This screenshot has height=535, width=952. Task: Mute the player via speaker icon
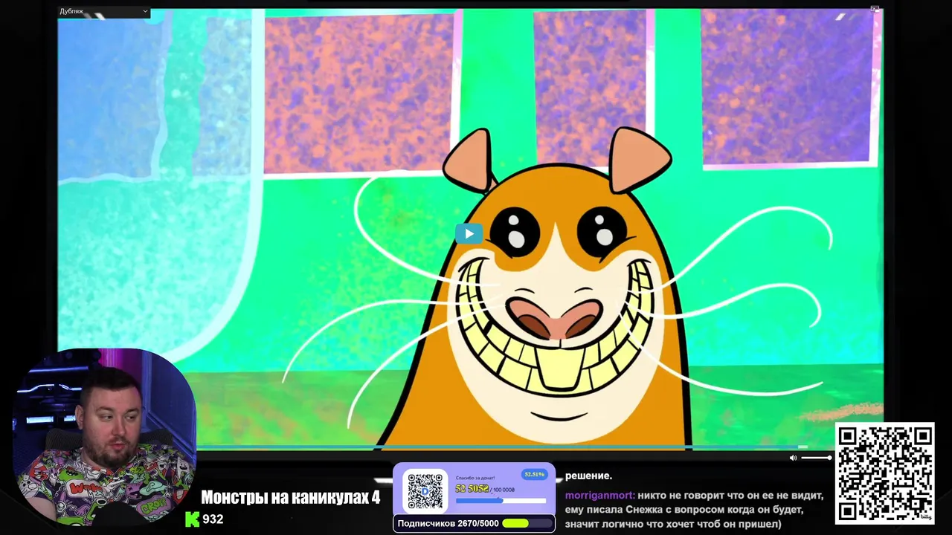click(793, 458)
